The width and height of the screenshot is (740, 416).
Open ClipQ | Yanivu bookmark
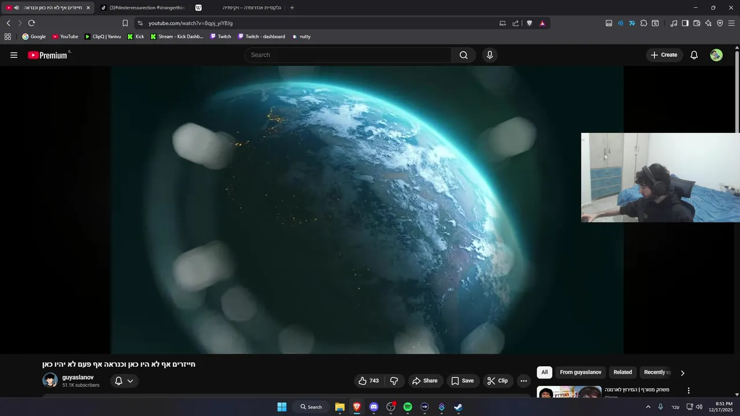(x=102, y=36)
